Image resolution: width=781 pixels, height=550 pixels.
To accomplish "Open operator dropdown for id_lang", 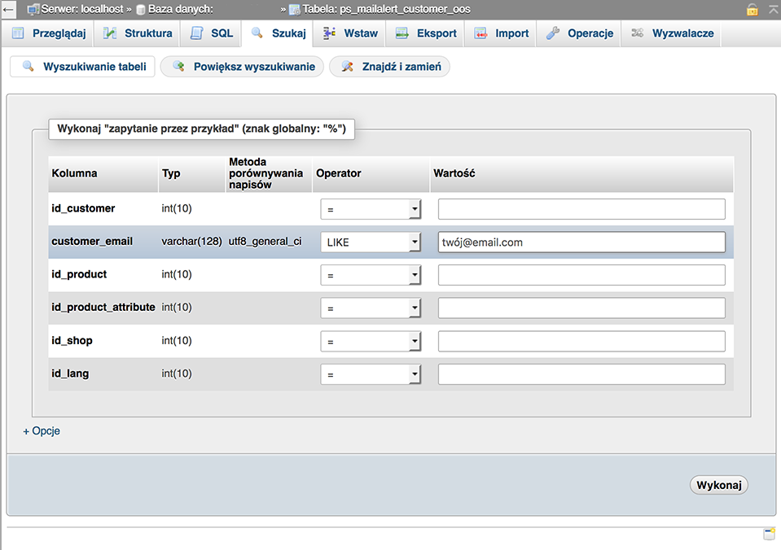I will 371,374.
